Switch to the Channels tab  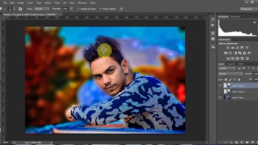231,64
